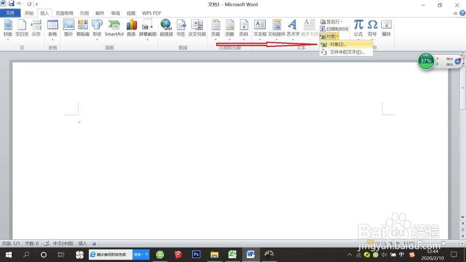Open File Explorer from the taskbar
466x262 pixels.
pos(214,255)
